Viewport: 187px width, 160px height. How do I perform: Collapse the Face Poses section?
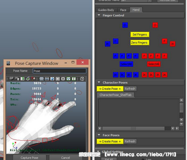99,135
